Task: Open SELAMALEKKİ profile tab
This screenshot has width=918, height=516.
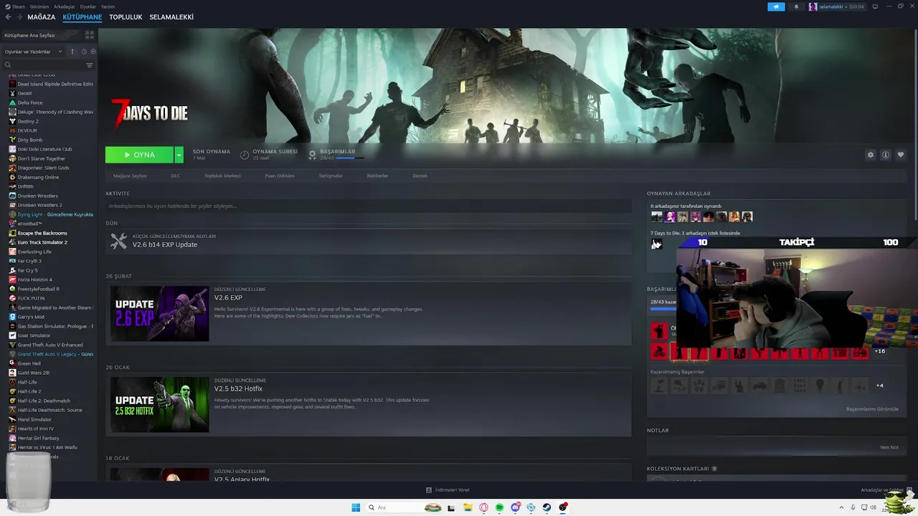Action: (x=171, y=17)
